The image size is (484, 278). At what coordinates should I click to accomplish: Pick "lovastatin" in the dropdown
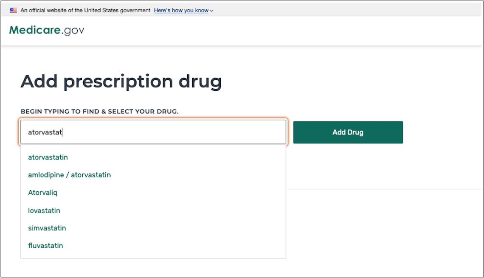tap(44, 210)
